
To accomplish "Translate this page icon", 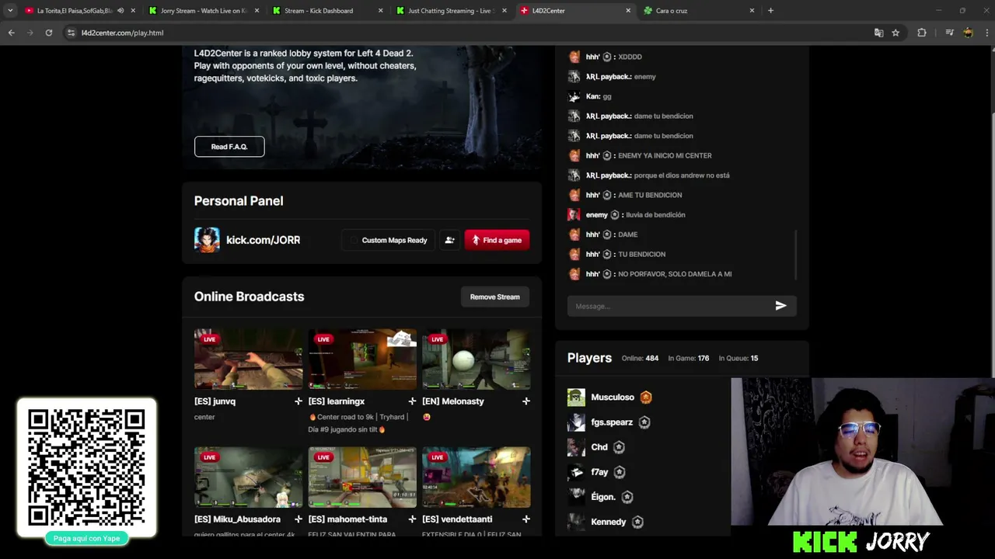I will tap(878, 33).
